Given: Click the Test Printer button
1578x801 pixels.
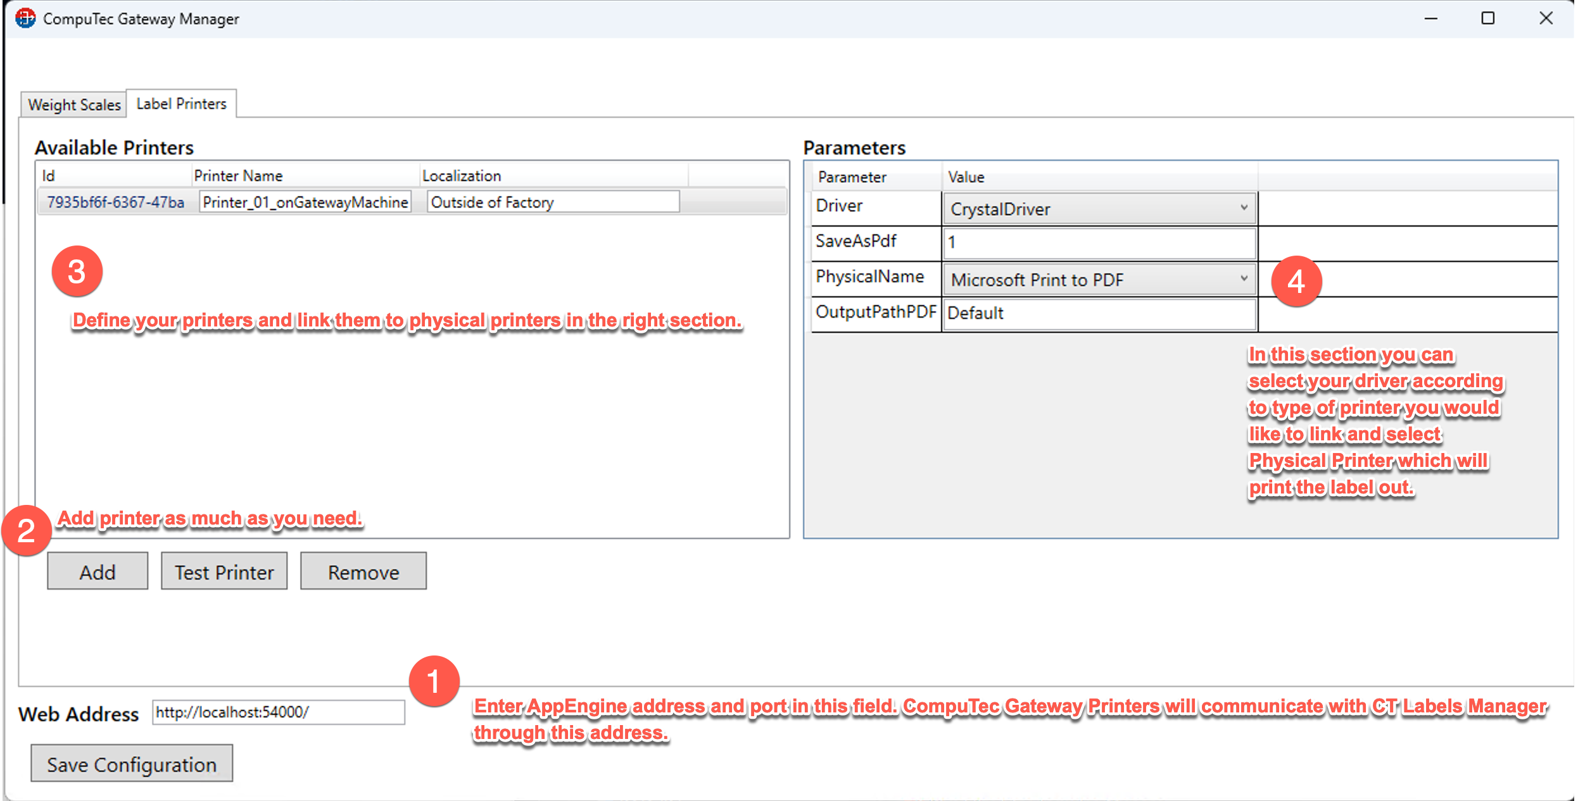Looking at the screenshot, I should tap(224, 571).
